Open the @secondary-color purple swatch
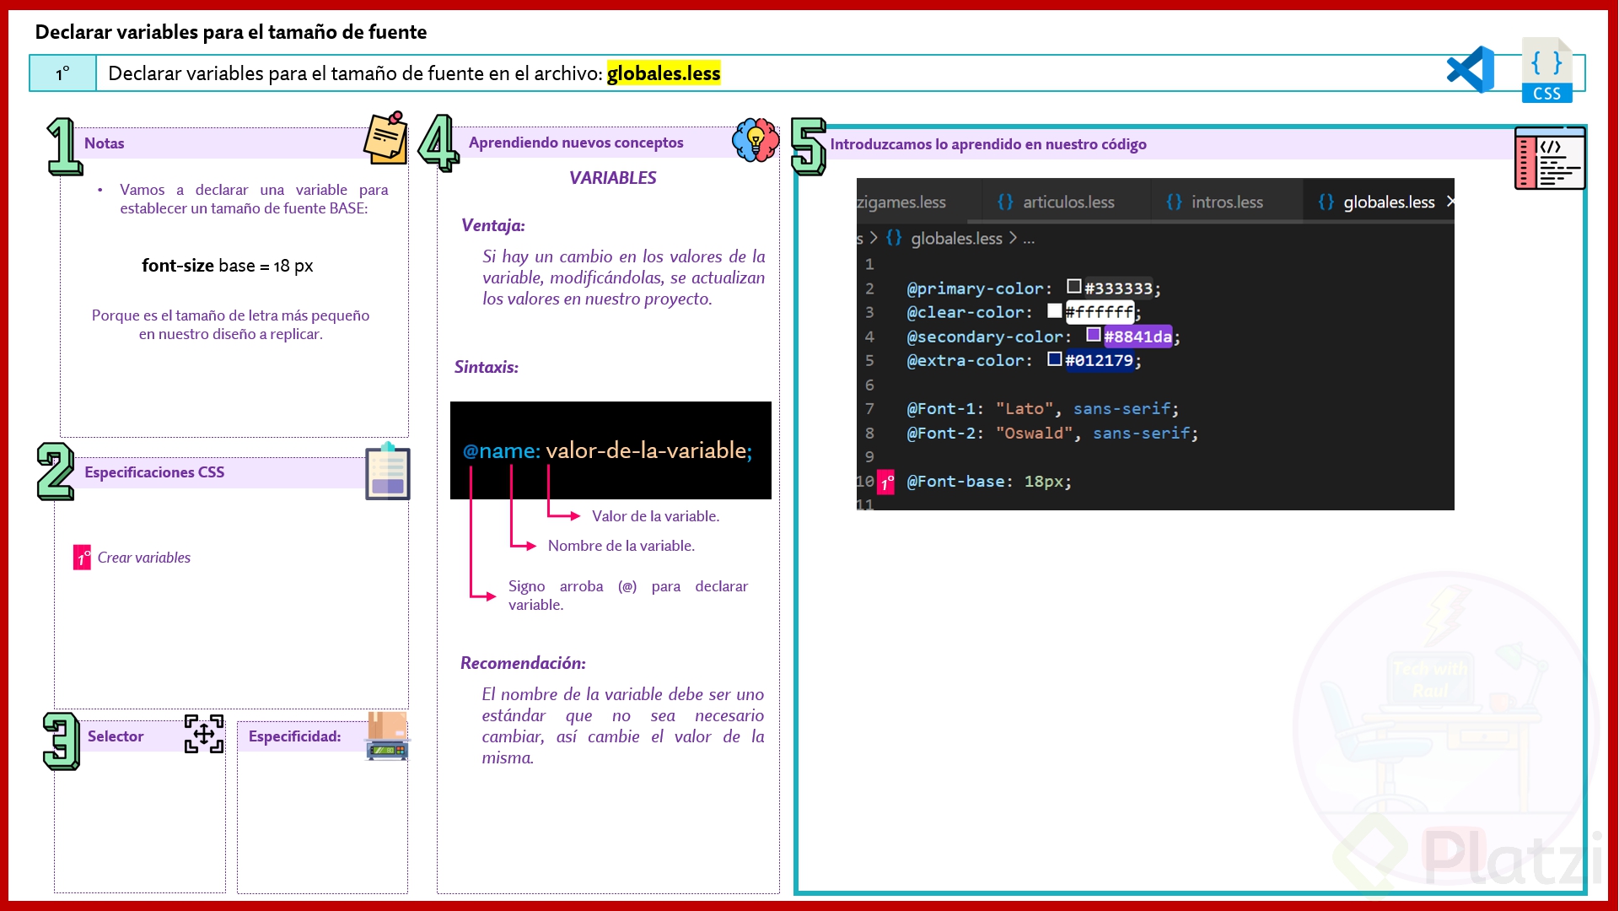The height and width of the screenshot is (911, 1619). [x=1094, y=335]
